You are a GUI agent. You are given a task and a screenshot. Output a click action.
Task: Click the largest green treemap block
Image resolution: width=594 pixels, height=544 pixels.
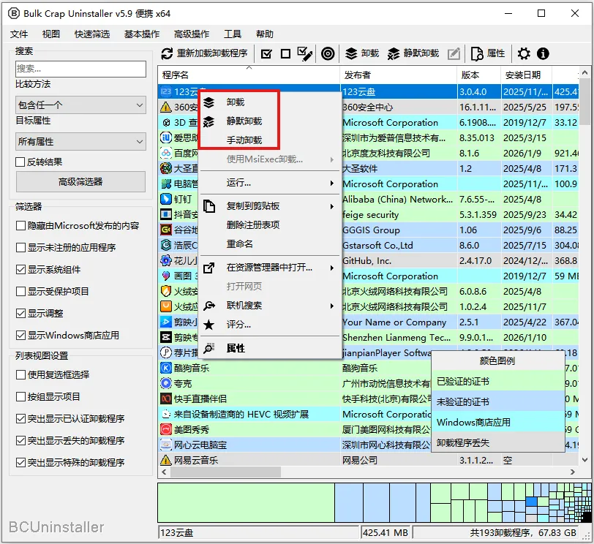(247, 502)
